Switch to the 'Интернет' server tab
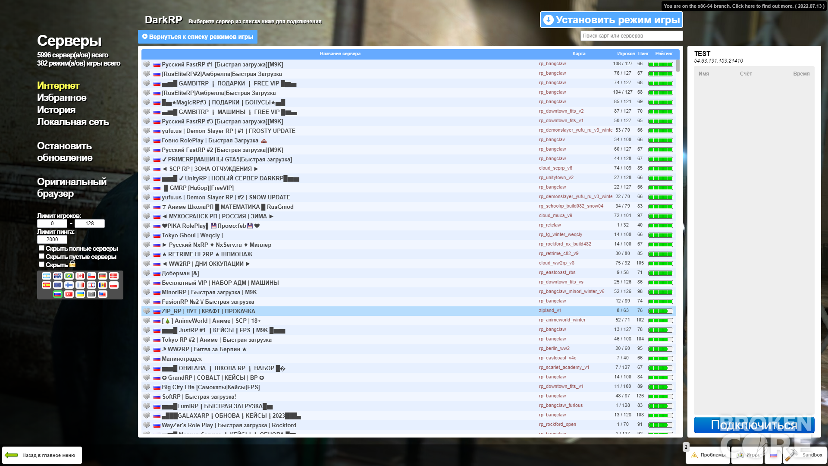Screen dimensions: 828x466 click(58, 85)
